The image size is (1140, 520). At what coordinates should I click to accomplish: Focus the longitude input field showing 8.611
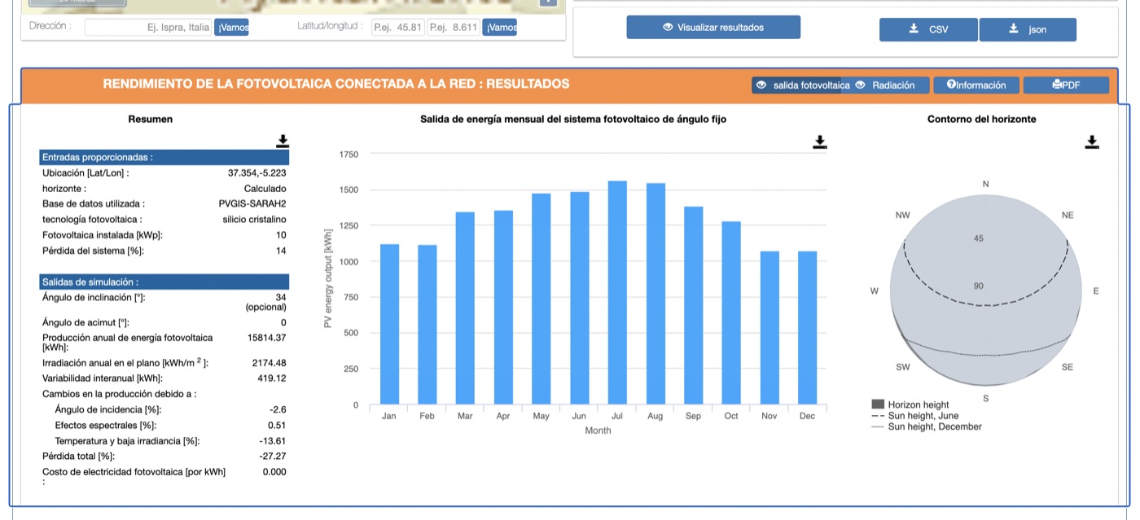pos(454,27)
